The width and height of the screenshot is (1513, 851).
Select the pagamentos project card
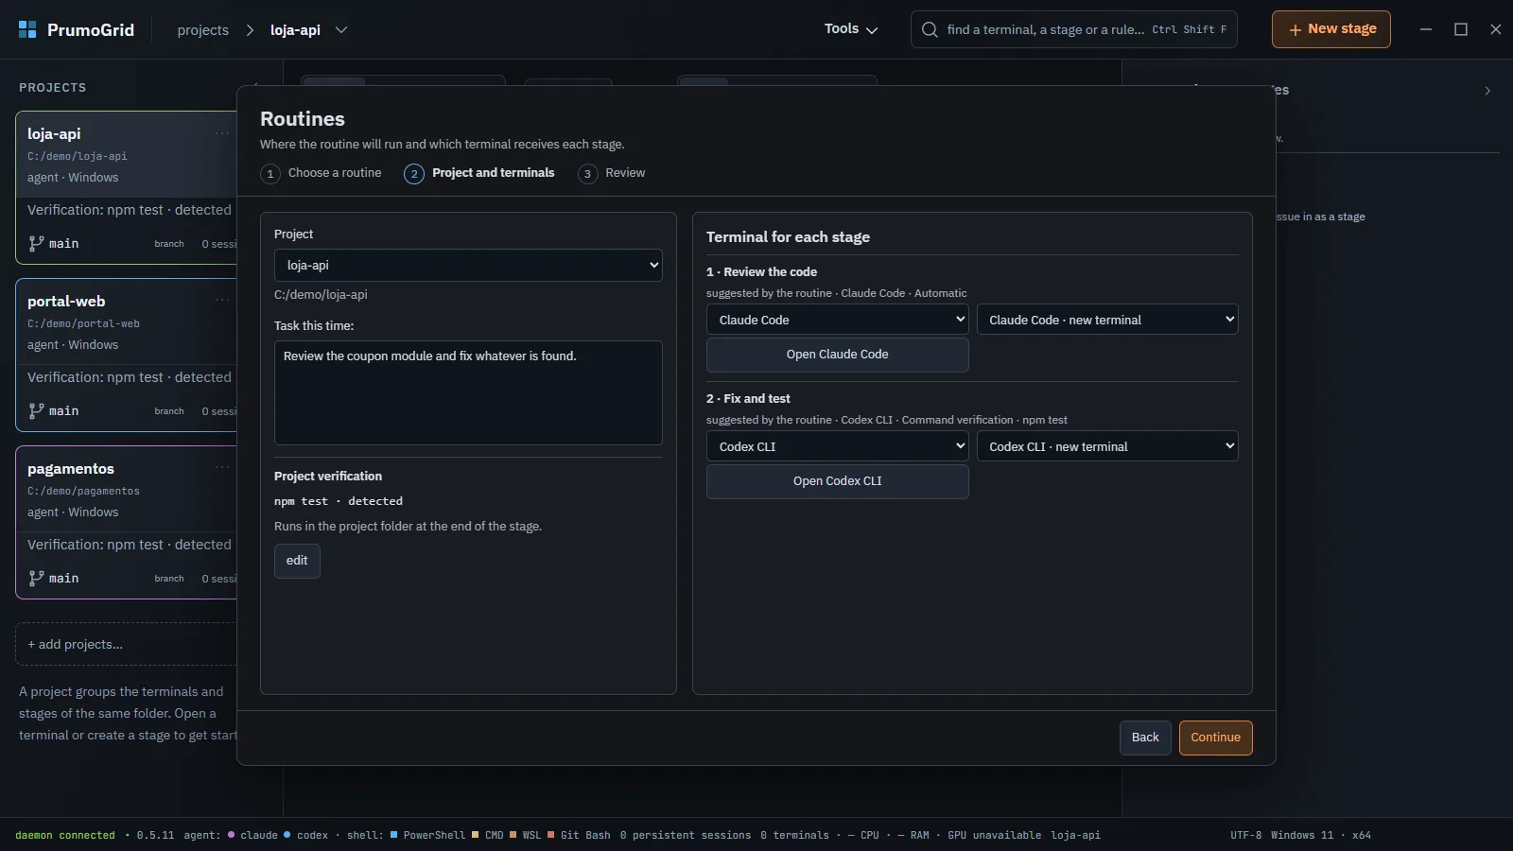click(x=126, y=522)
